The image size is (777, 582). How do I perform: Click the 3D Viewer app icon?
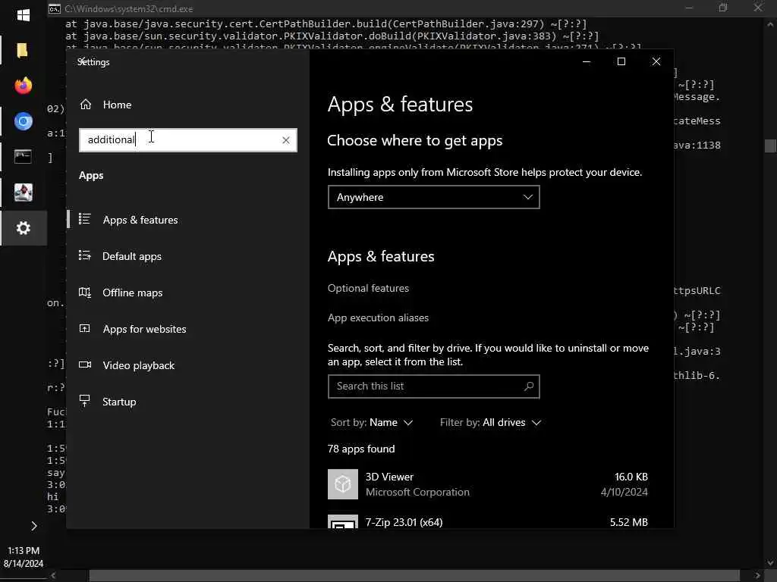pos(342,484)
